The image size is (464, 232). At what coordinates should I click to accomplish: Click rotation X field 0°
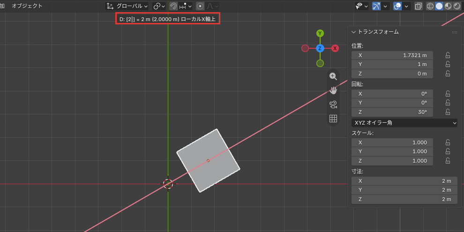[x=392, y=94]
